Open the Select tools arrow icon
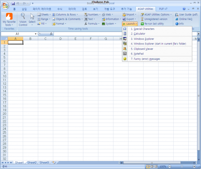This screenshot has height=169, width=201. pyautogui.click(x=32, y=19)
